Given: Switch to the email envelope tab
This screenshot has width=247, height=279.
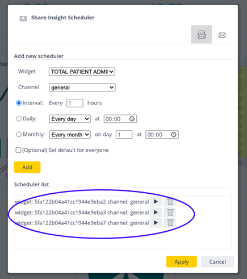Looking at the screenshot, I should click(x=222, y=35).
